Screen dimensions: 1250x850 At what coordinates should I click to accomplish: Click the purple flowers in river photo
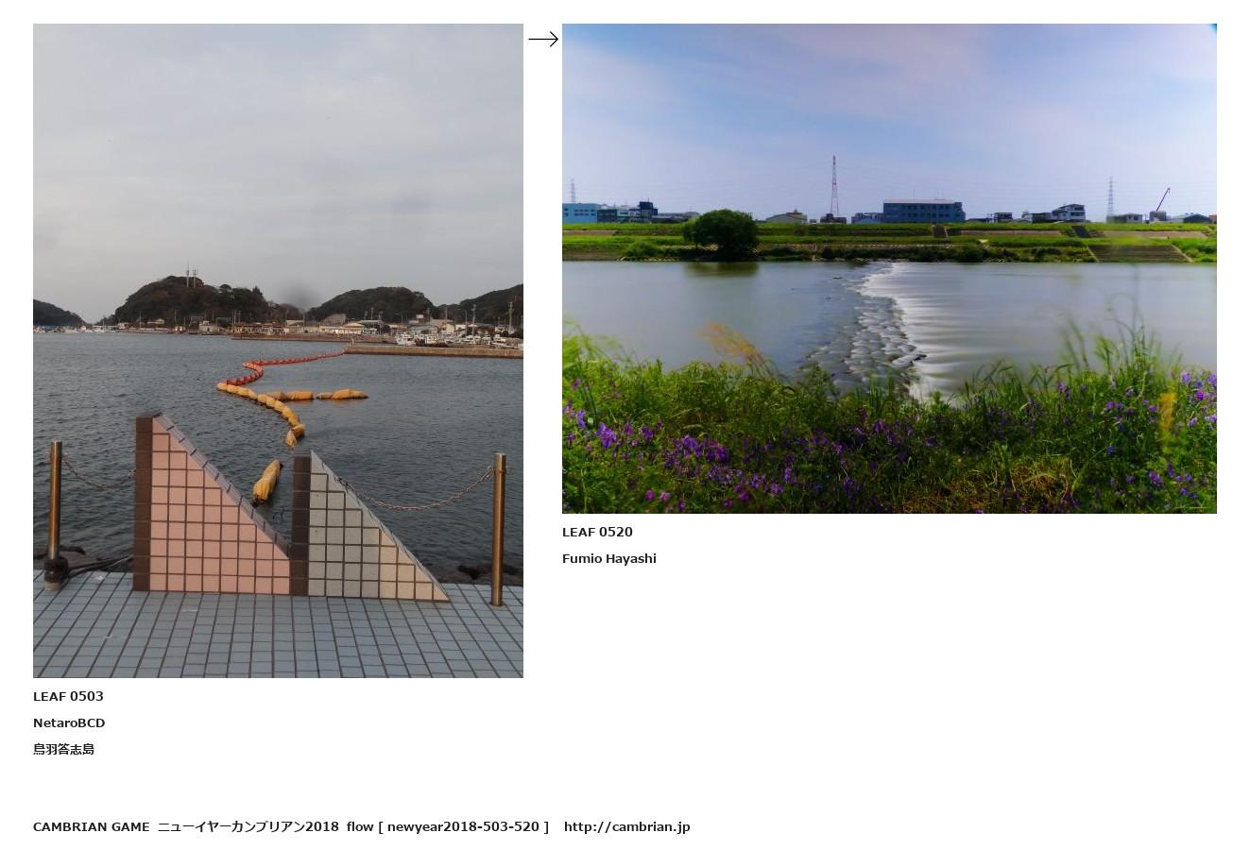[888, 444]
